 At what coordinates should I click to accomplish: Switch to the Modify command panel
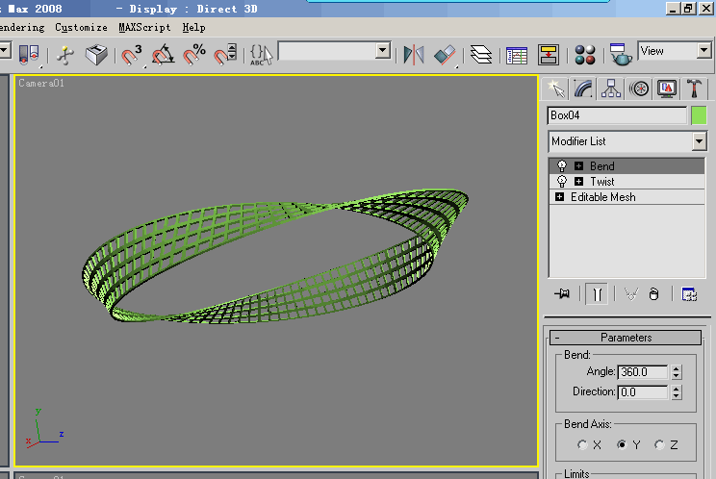[583, 88]
